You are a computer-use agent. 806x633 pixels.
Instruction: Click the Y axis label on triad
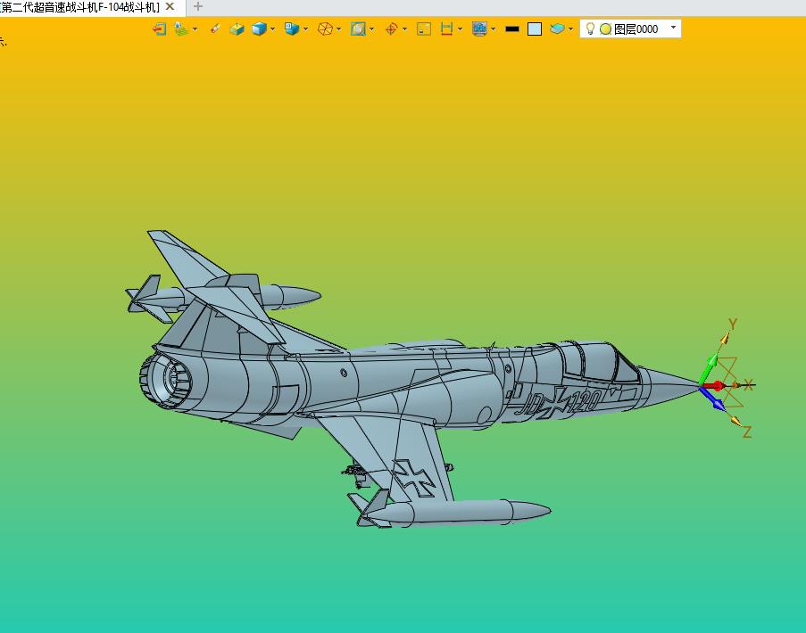coord(733,324)
